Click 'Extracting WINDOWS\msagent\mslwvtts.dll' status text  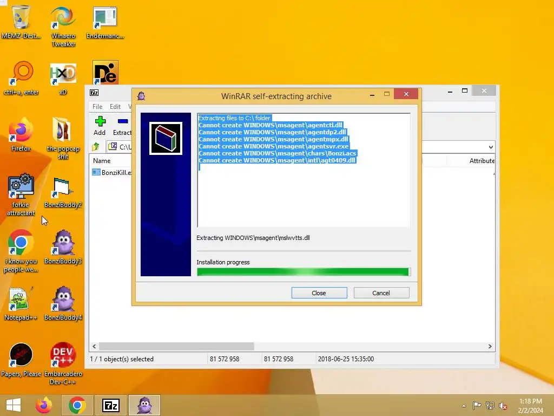tap(253, 238)
